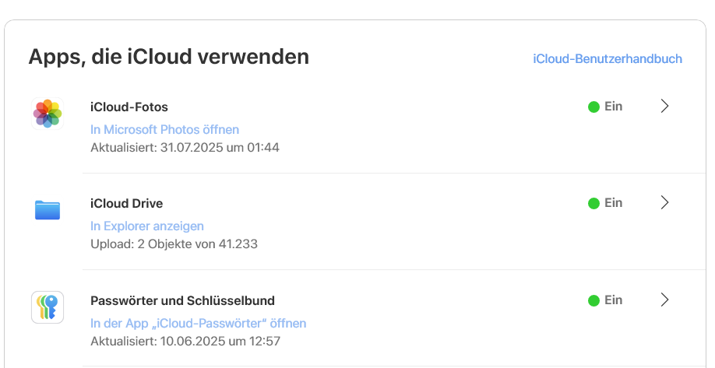
Task: Select the iCloud-Fotos row title
Action: (x=129, y=107)
